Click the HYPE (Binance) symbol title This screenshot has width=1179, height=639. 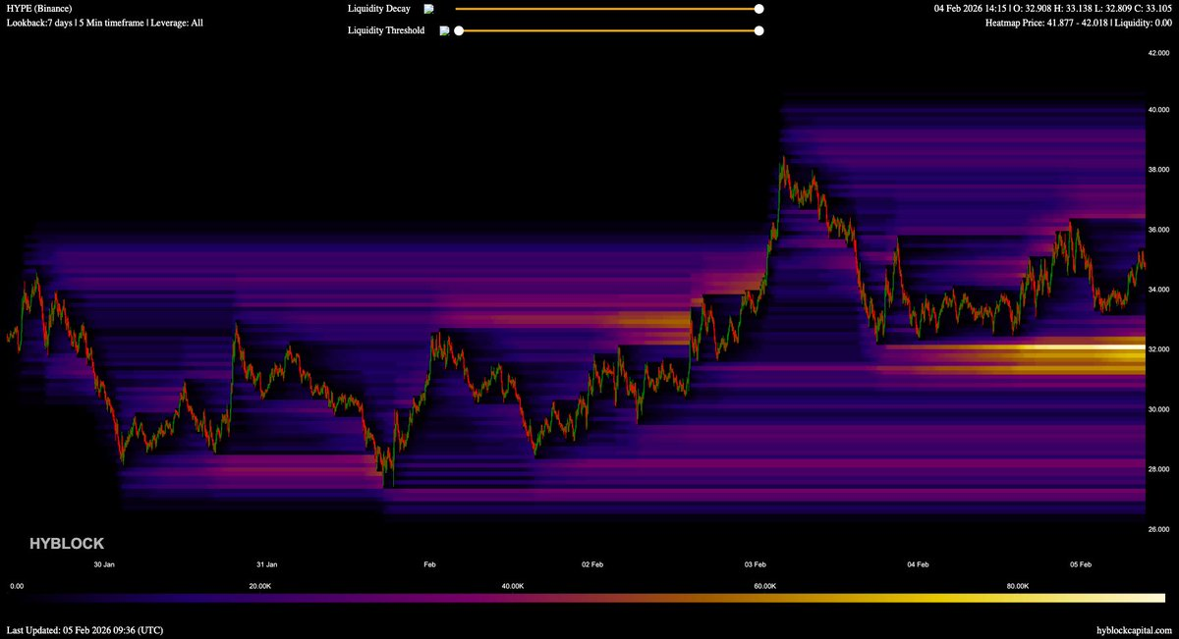click(39, 9)
